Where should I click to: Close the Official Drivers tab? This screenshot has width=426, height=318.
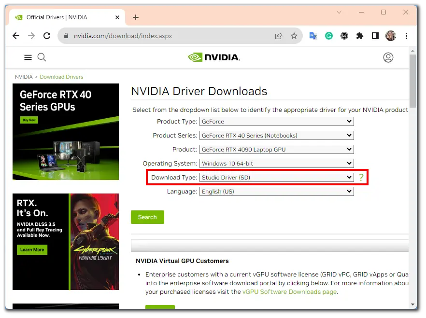(x=117, y=17)
